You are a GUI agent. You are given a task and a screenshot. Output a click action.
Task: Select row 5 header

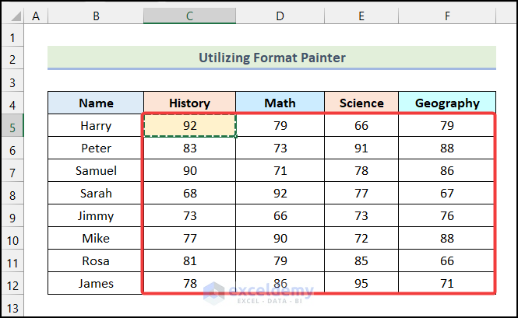(x=12, y=126)
